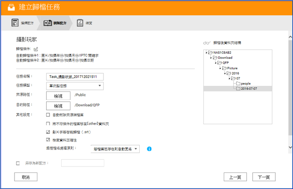
Task: Click the clipboard summary icon in step three
Action: 80,23
